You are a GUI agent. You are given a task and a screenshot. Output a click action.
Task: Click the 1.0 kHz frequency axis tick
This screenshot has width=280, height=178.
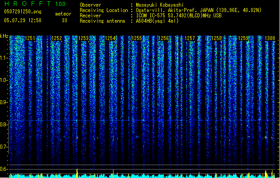(4, 80)
